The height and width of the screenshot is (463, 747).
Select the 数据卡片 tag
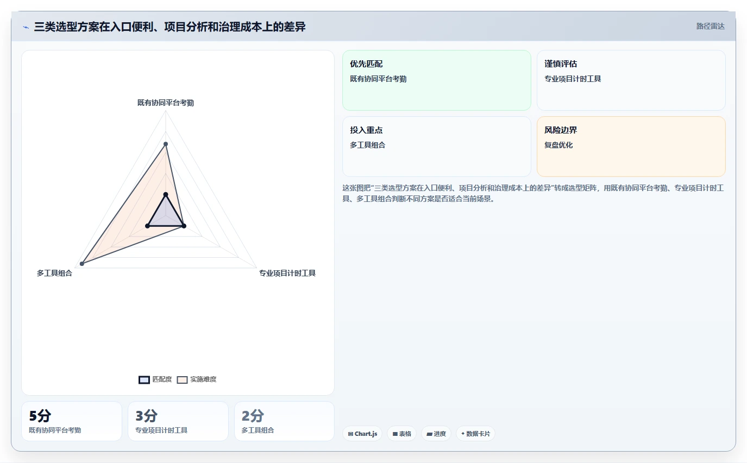tap(475, 434)
